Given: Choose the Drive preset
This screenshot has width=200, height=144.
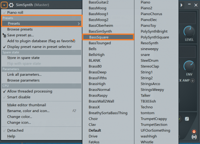Looking at the screenshot, I should [93, 136].
